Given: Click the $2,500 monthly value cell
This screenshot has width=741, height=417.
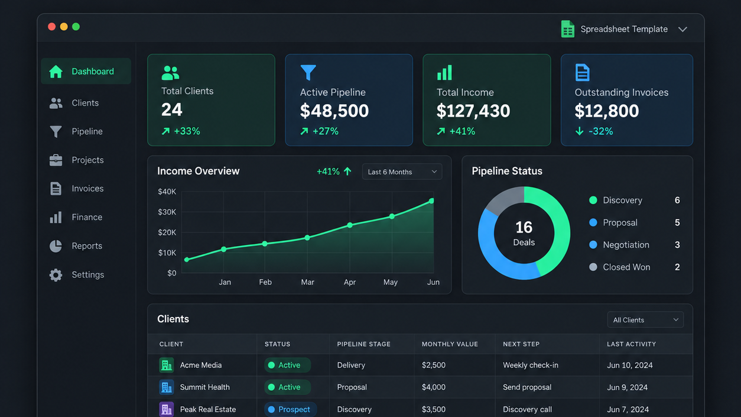Looking at the screenshot, I should [434, 366].
